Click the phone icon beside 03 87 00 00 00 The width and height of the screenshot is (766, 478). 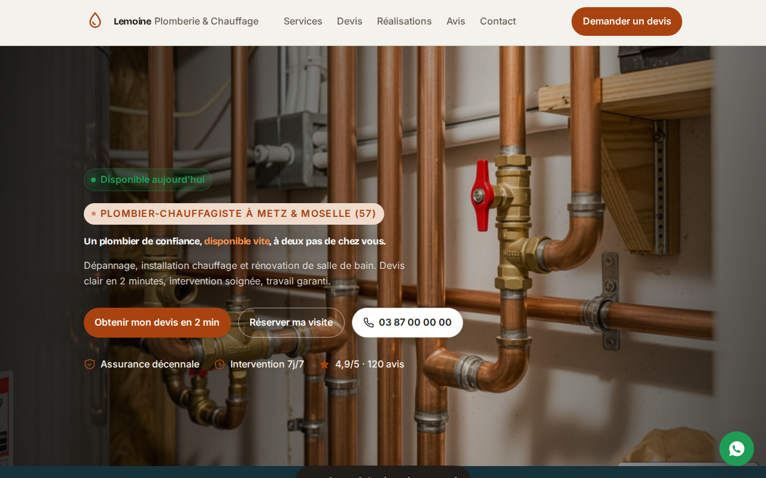click(369, 323)
